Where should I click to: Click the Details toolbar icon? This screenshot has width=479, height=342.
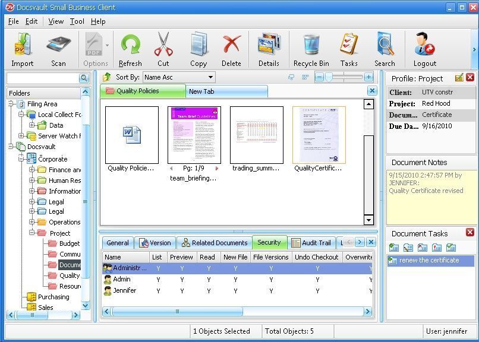[269, 50]
